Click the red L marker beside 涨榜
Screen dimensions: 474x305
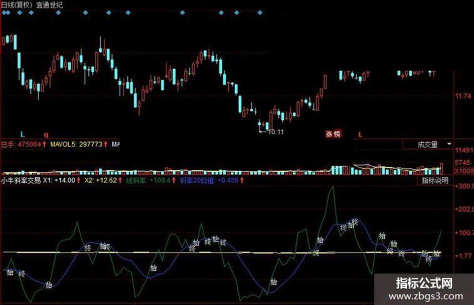pyautogui.click(x=360, y=135)
